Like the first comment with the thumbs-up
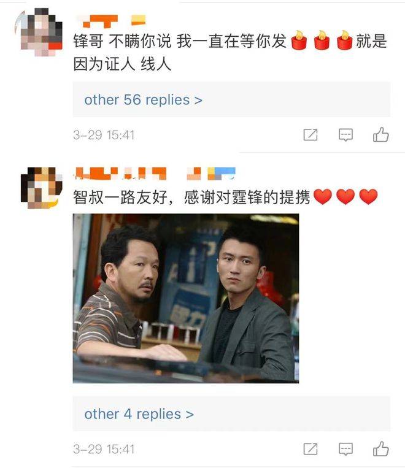This screenshot has width=405, height=468. click(x=381, y=134)
